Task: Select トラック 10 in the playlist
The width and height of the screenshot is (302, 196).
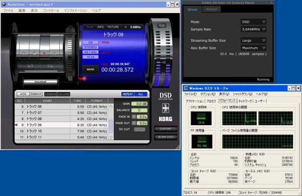Action: click(x=61, y=131)
